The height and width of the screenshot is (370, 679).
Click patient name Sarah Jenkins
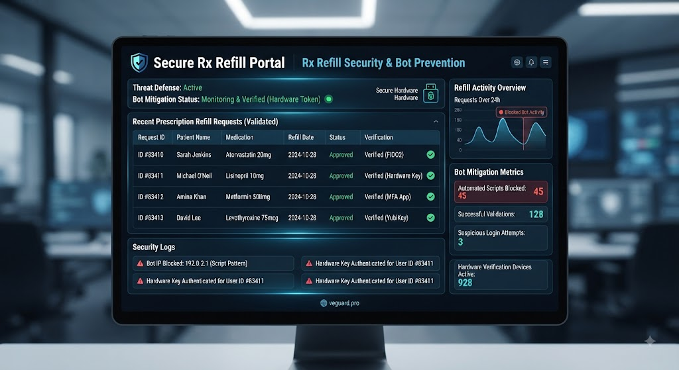(x=194, y=155)
